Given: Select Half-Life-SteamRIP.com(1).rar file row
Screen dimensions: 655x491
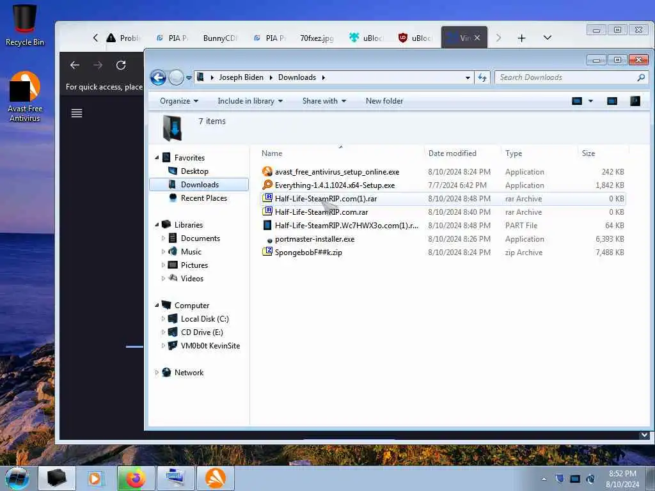Looking at the screenshot, I should coord(443,199).
